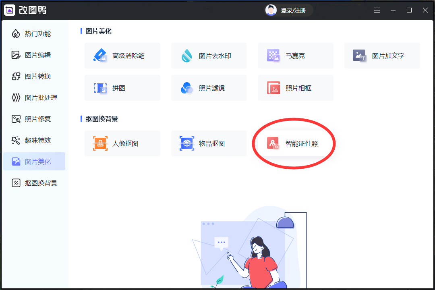
Task: Select the 图片去水印 watermark removal tool
Action: 209,56
